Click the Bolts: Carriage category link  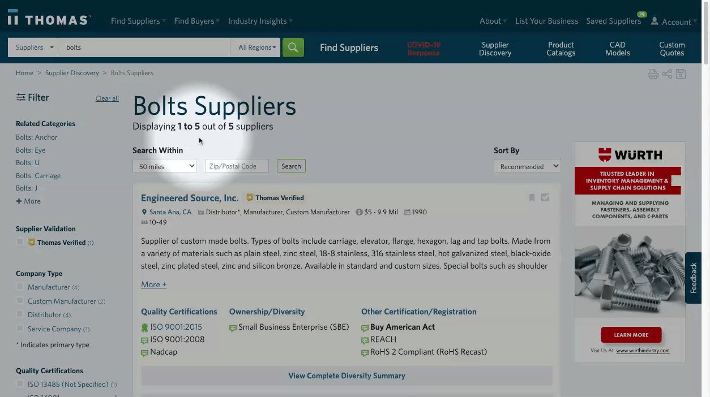38,176
